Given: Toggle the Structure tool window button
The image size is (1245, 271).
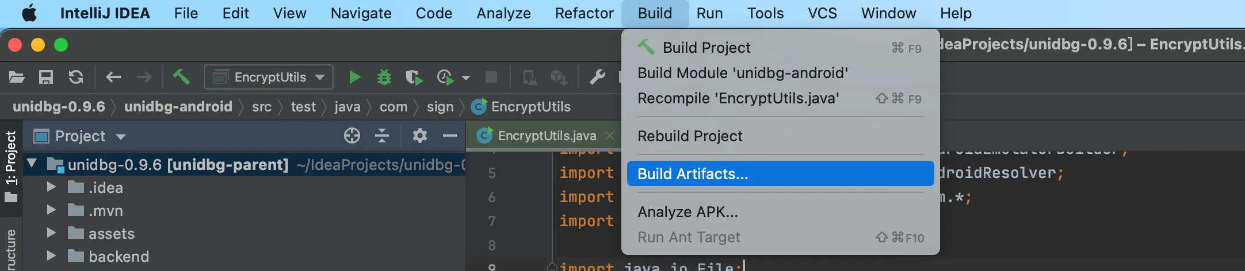Looking at the screenshot, I should tap(11, 248).
